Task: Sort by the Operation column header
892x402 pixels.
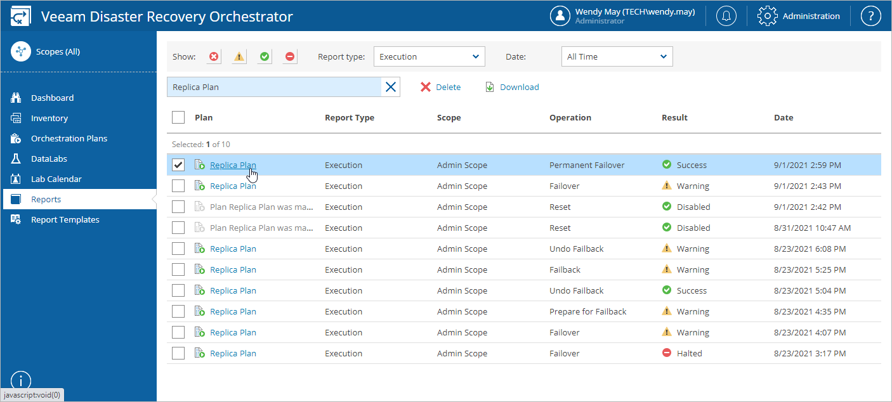Action: [x=570, y=117]
